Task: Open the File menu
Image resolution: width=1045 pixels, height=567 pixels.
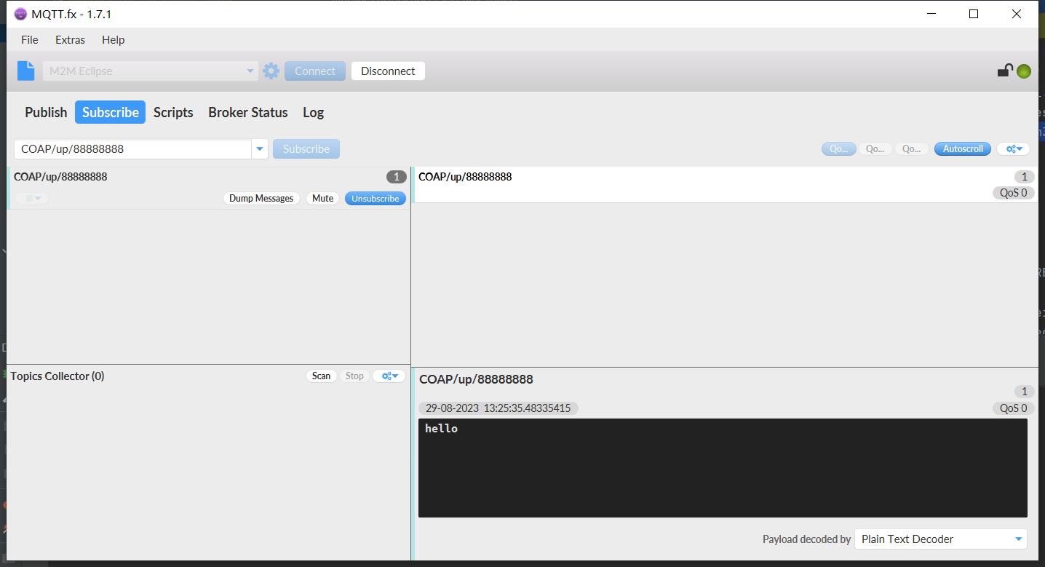Action: coord(30,40)
